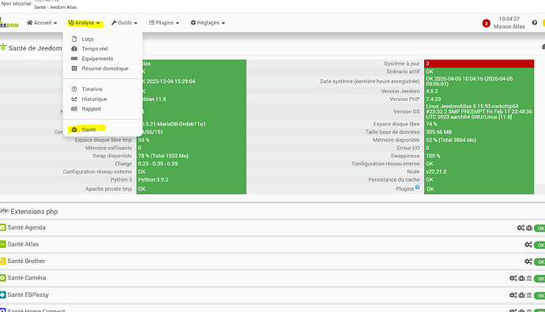Click Santé Caméra medkit icon
Image resolution: width=545 pixels, height=312 pixels.
point(522,278)
